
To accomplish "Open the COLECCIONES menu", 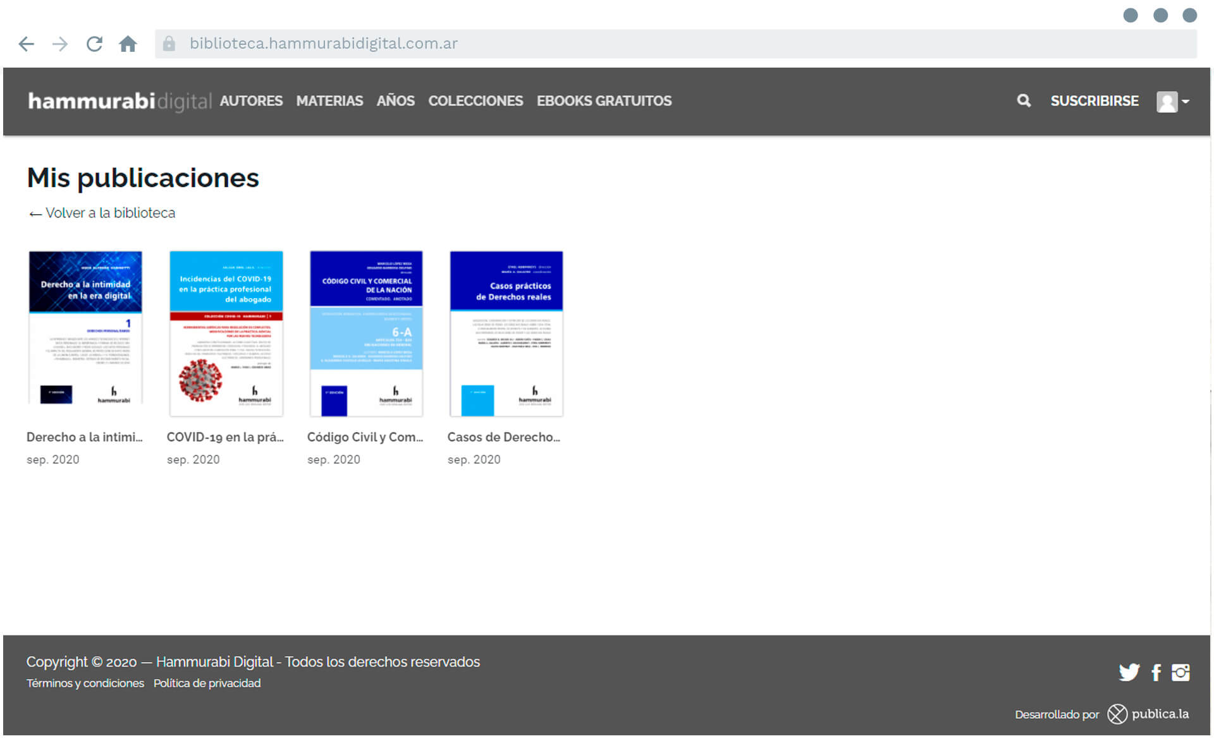I will click(475, 101).
